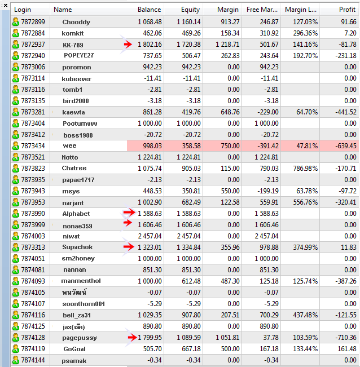Click msys equity value 350.81
The image size is (360, 367).
(191, 191)
